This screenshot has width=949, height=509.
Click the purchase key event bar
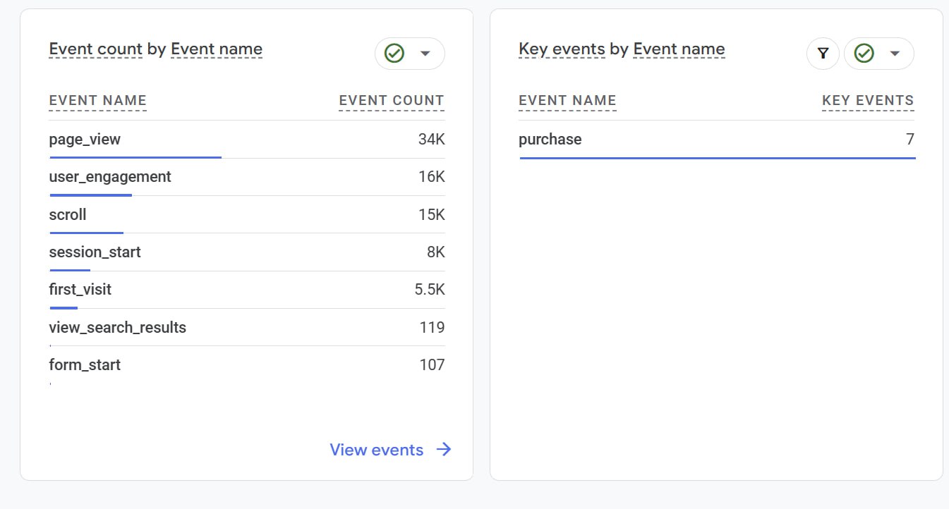[717, 158]
